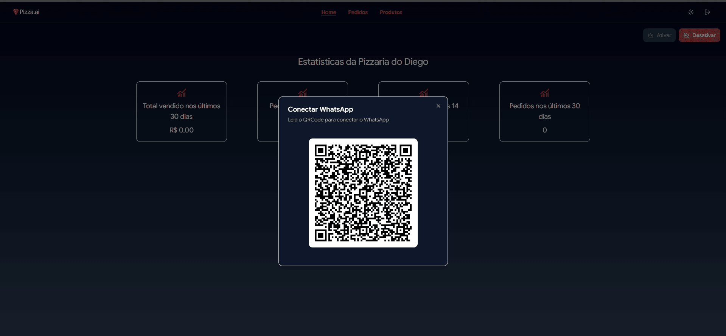Viewport: 726px width, 336px height.
Task: Click the 'Conectar WhatsApp' dialog title
Action: [320, 109]
